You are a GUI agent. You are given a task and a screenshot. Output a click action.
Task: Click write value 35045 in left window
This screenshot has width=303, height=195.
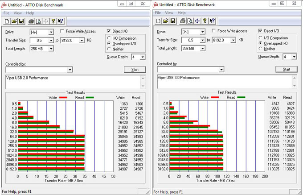click(x=123, y=137)
